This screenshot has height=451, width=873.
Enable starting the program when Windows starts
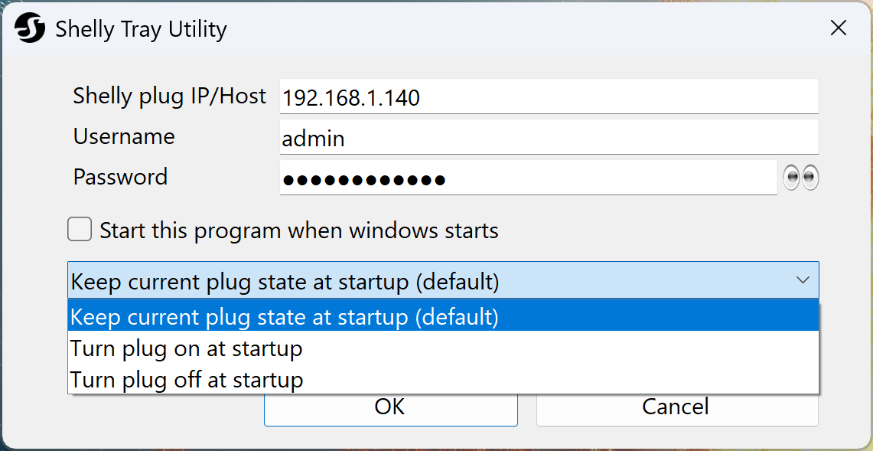point(80,229)
